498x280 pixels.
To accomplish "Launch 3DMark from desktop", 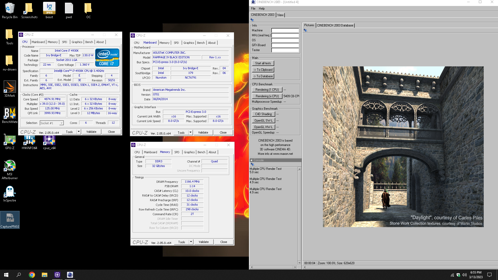I will (x=10, y=89).
